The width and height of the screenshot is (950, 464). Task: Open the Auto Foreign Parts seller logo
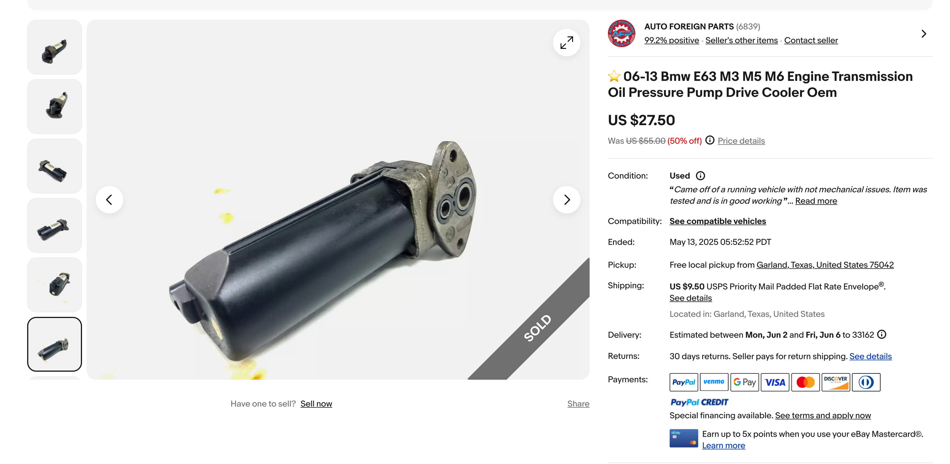pyautogui.click(x=621, y=33)
